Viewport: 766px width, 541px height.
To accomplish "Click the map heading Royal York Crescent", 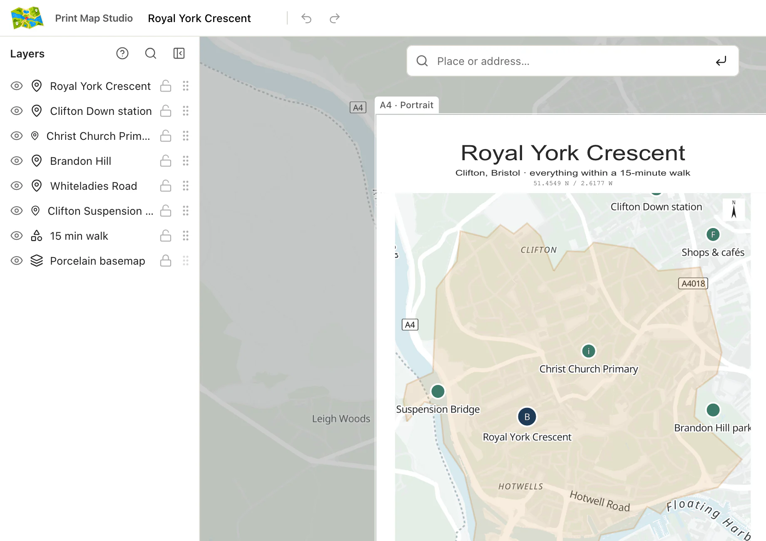I will coord(573,153).
